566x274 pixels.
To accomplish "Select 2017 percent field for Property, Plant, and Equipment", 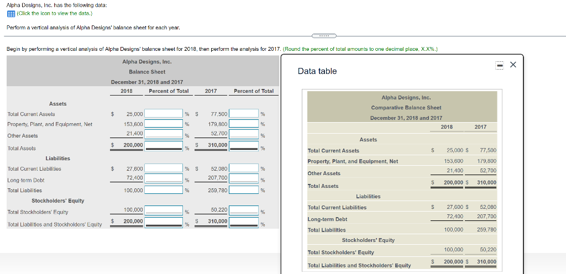I will click(244, 124).
